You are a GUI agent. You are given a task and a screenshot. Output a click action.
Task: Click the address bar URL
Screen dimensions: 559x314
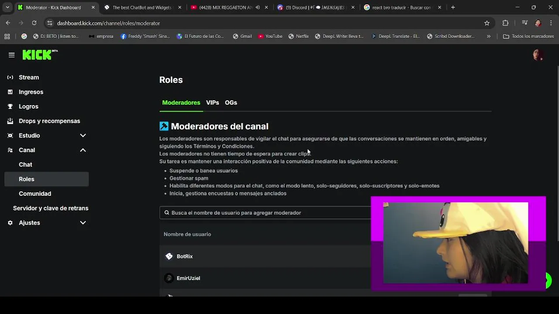(108, 23)
